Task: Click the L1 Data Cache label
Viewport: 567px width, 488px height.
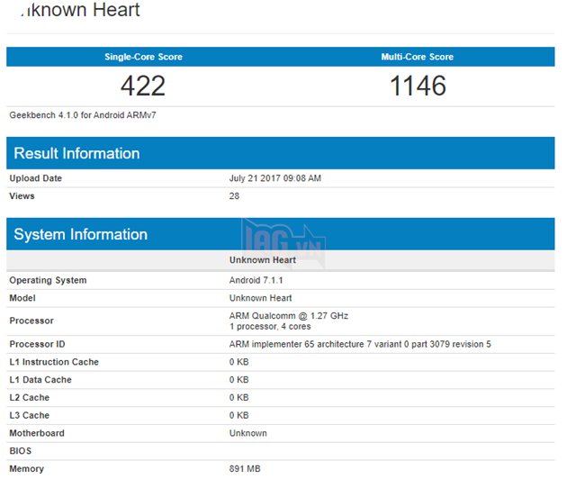Action: 40,379
